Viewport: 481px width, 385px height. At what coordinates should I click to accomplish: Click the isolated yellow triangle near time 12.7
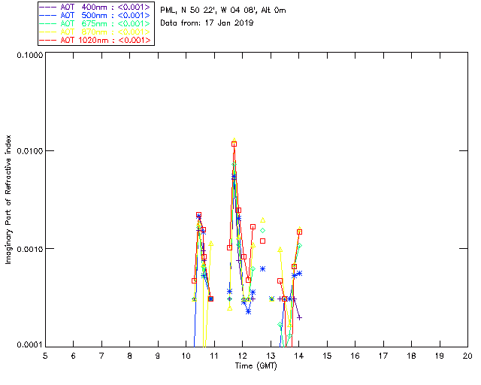click(262, 220)
